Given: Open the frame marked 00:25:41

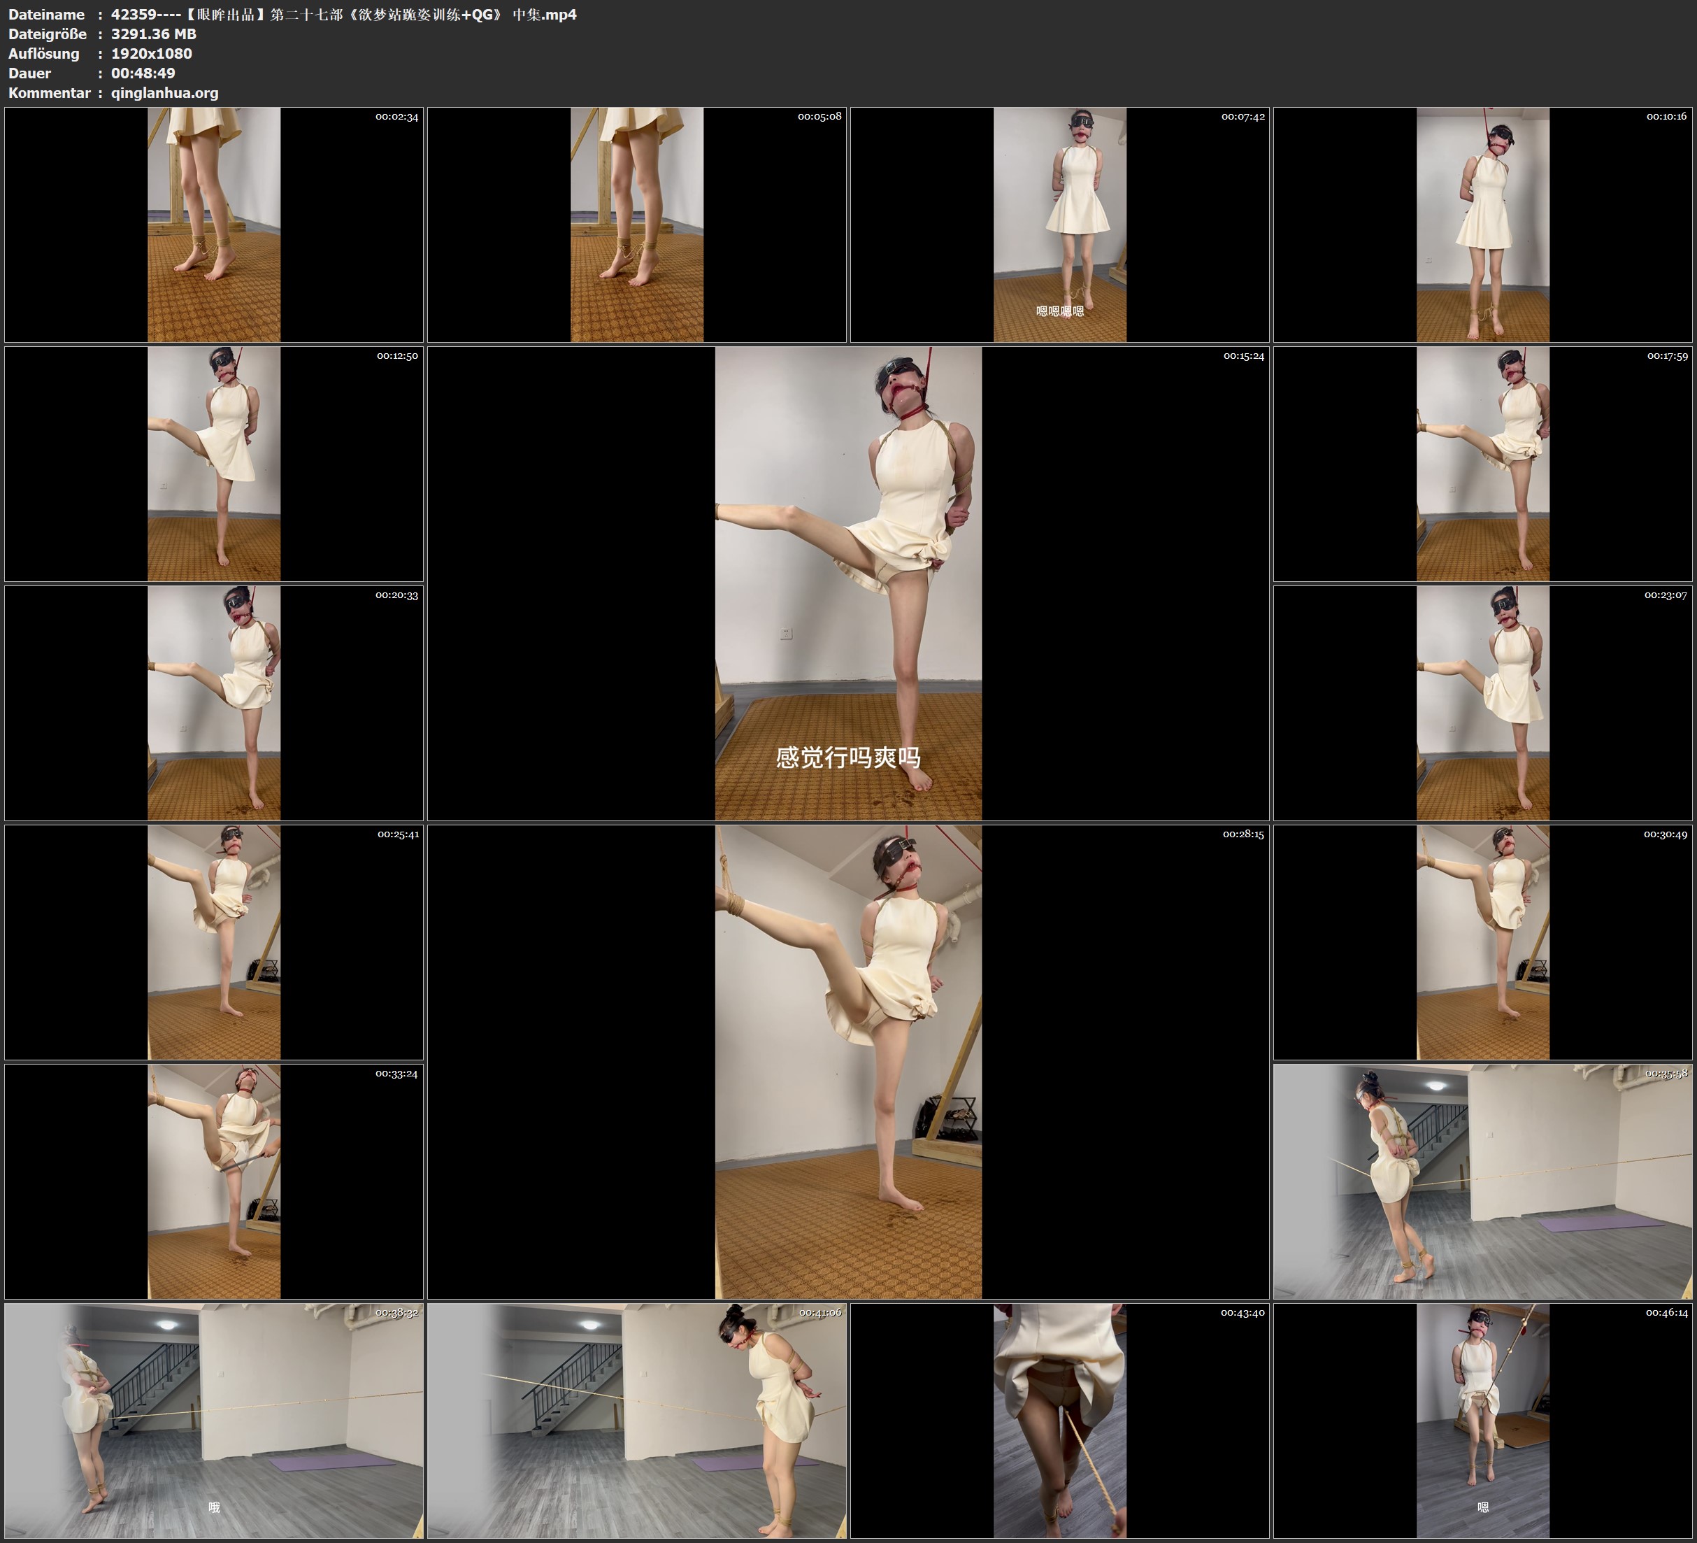Looking at the screenshot, I should (214, 941).
